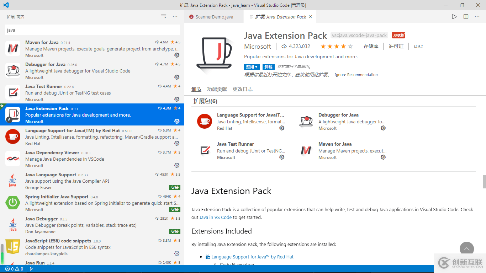Open the Debugger for Java manage gear in sidebar
486x273 pixels.
(177, 77)
